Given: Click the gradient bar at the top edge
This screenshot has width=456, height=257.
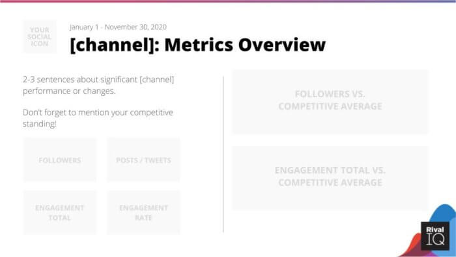Looking at the screenshot, I should tap(228, 1).
